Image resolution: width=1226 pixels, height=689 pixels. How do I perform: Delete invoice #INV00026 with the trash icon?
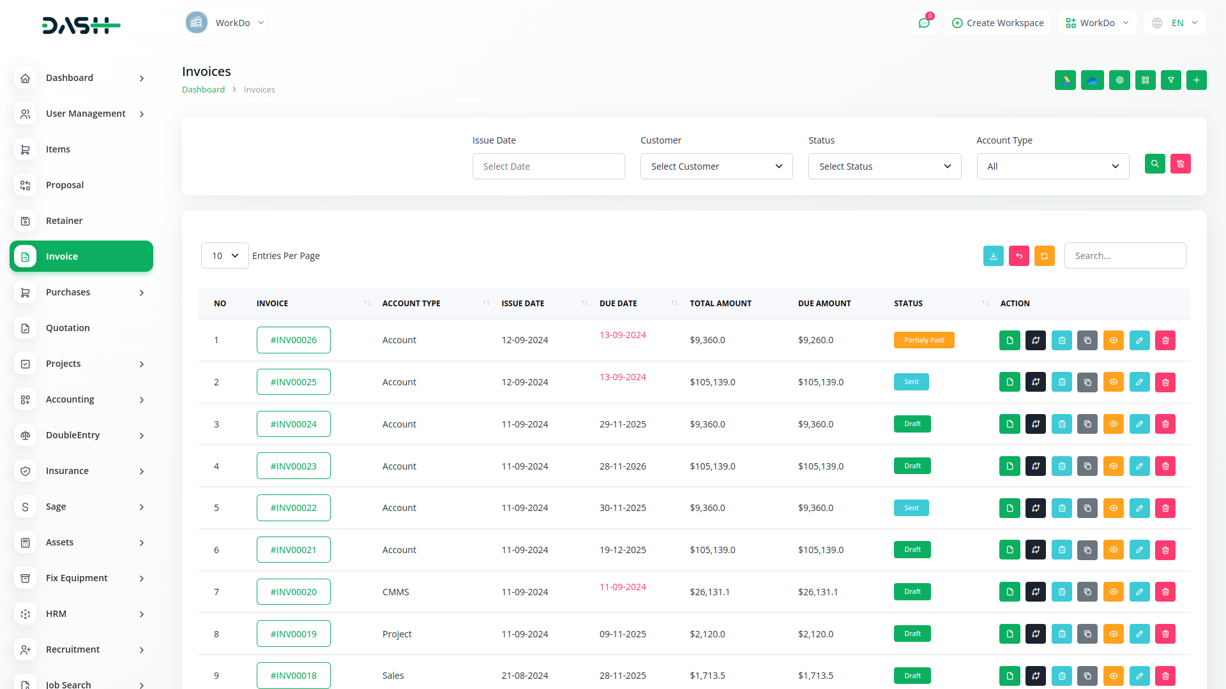coord(1165,340)
